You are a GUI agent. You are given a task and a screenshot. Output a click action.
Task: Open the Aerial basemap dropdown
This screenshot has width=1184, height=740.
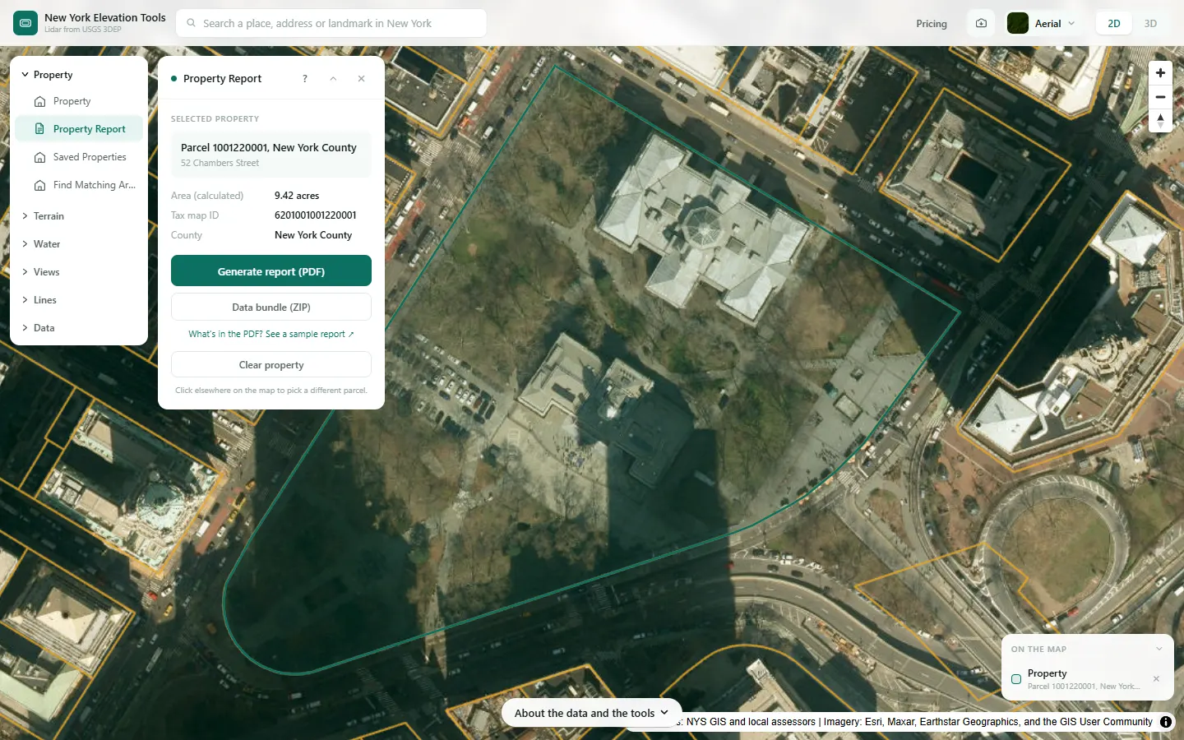[x=1042, y=23]
